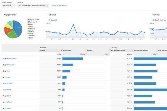Click the blue Organic Search legend swatch
This screenshot has width=167, height=111.
click(28, 20)
